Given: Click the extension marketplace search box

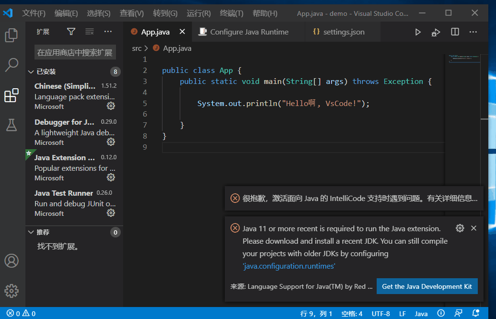Looking at the screenshot, I should click(75, 52).
